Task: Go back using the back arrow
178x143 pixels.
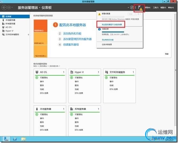Action: [x=4, y=7]
